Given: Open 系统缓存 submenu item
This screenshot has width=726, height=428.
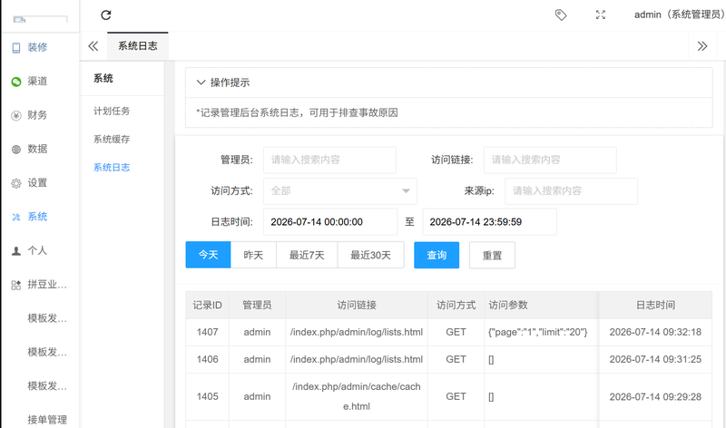Looking at the screenshot, I should pyautogui.click(x=112, y=140).
